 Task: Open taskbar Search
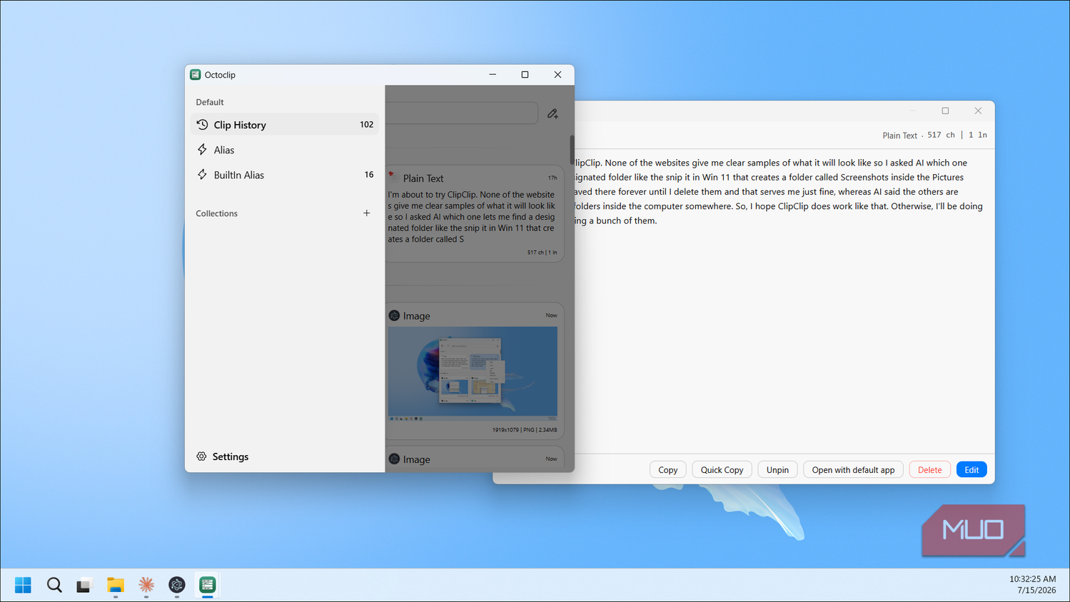pyautogui.click(x=54, y=585)
